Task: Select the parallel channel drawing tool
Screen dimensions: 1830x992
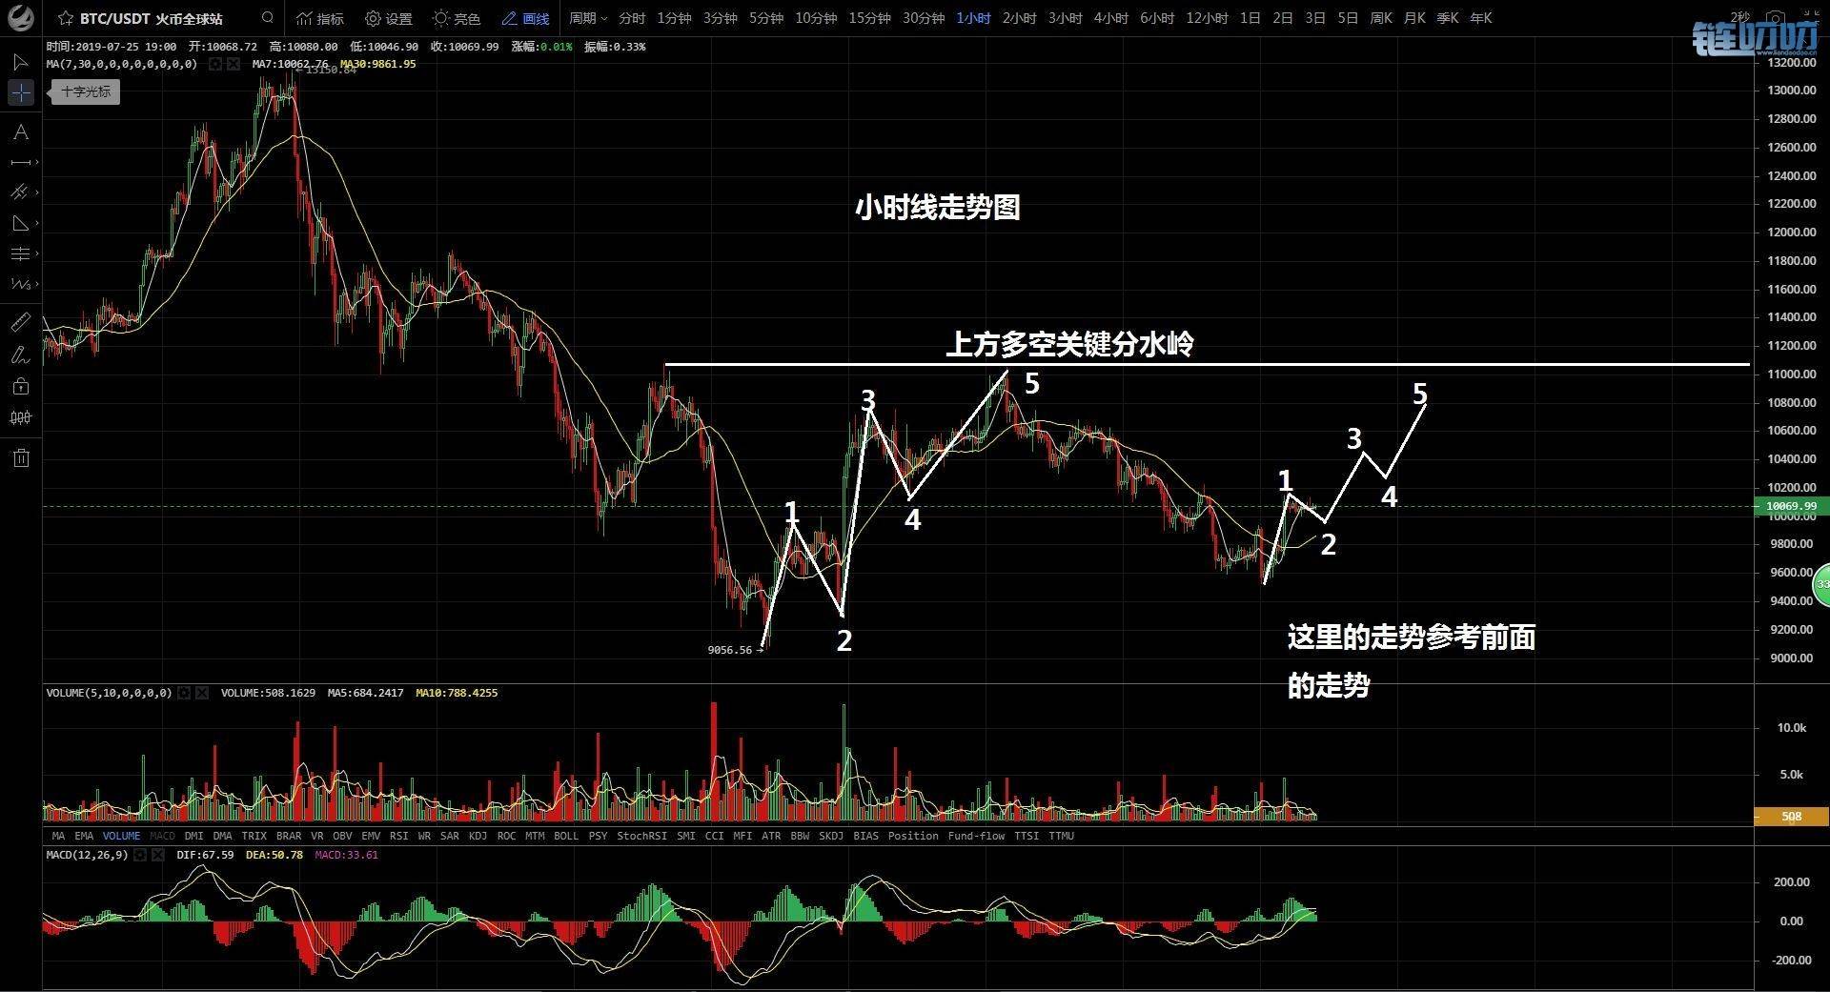Action: pyautogui.click(x=20, y=192)
